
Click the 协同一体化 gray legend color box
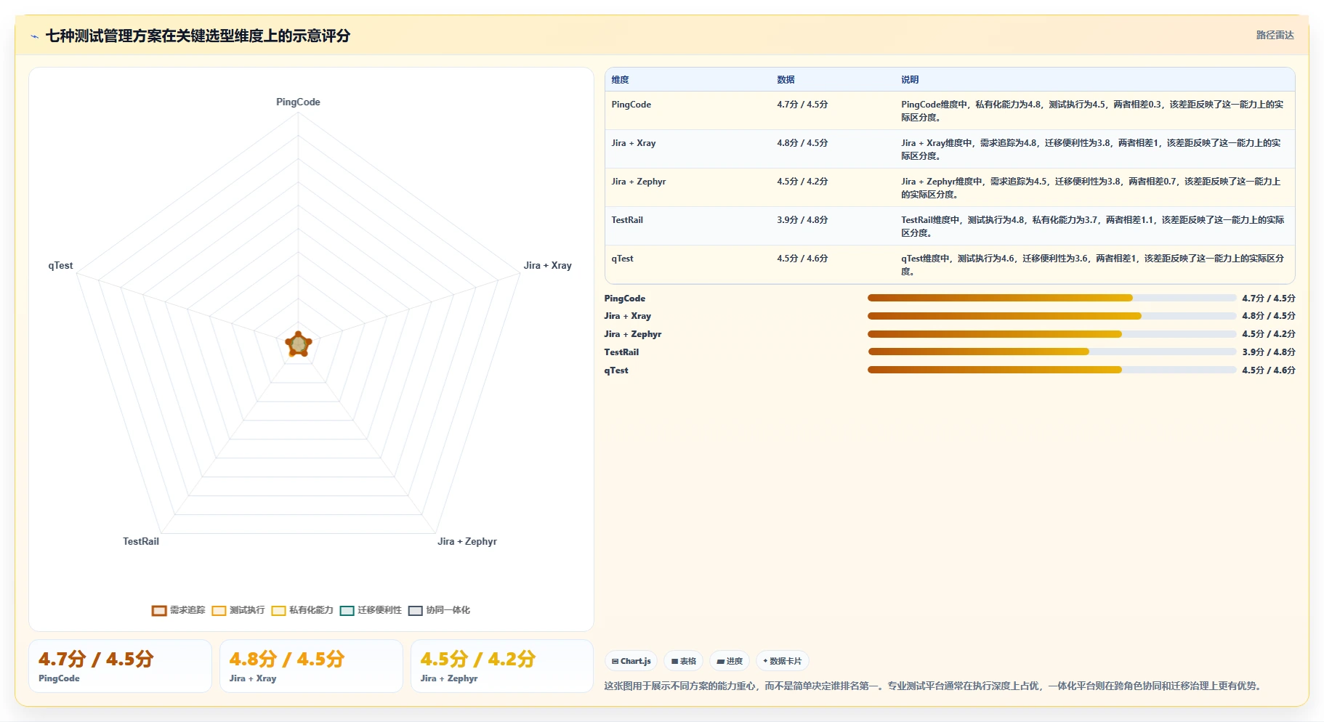click(416, 610)
